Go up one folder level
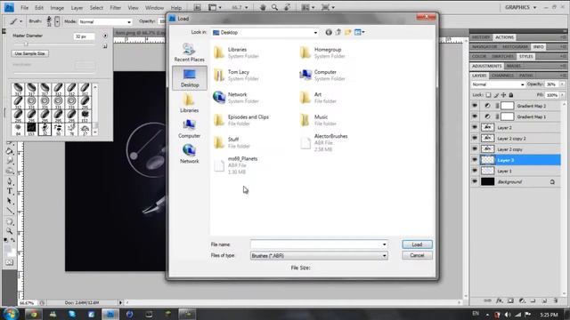This screenshot has height=320, width=570. click(338, 32)
